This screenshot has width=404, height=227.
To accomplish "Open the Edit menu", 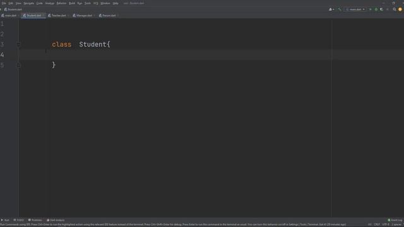I will point(11,3).
